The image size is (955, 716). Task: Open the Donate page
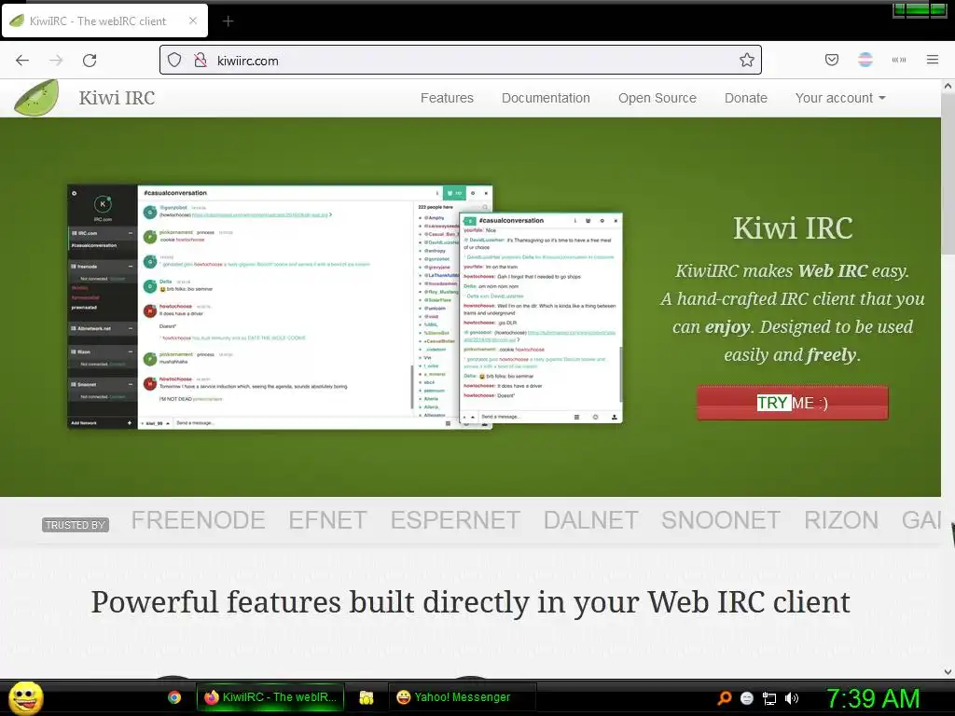[x=745, y=98]
